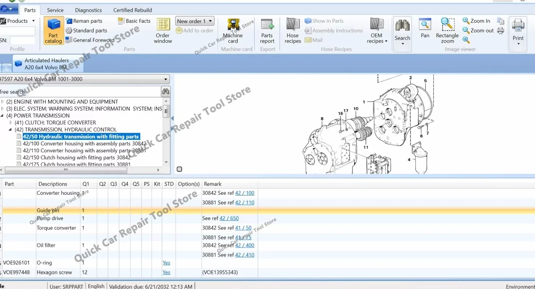The height and width of the screenshot is (289, 535).
Task: Click the Print button
Action: (x=518, y=34)
